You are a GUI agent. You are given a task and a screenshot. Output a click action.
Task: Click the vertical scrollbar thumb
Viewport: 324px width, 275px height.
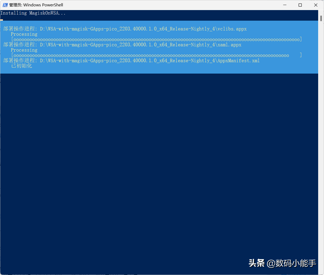(321, 18)
